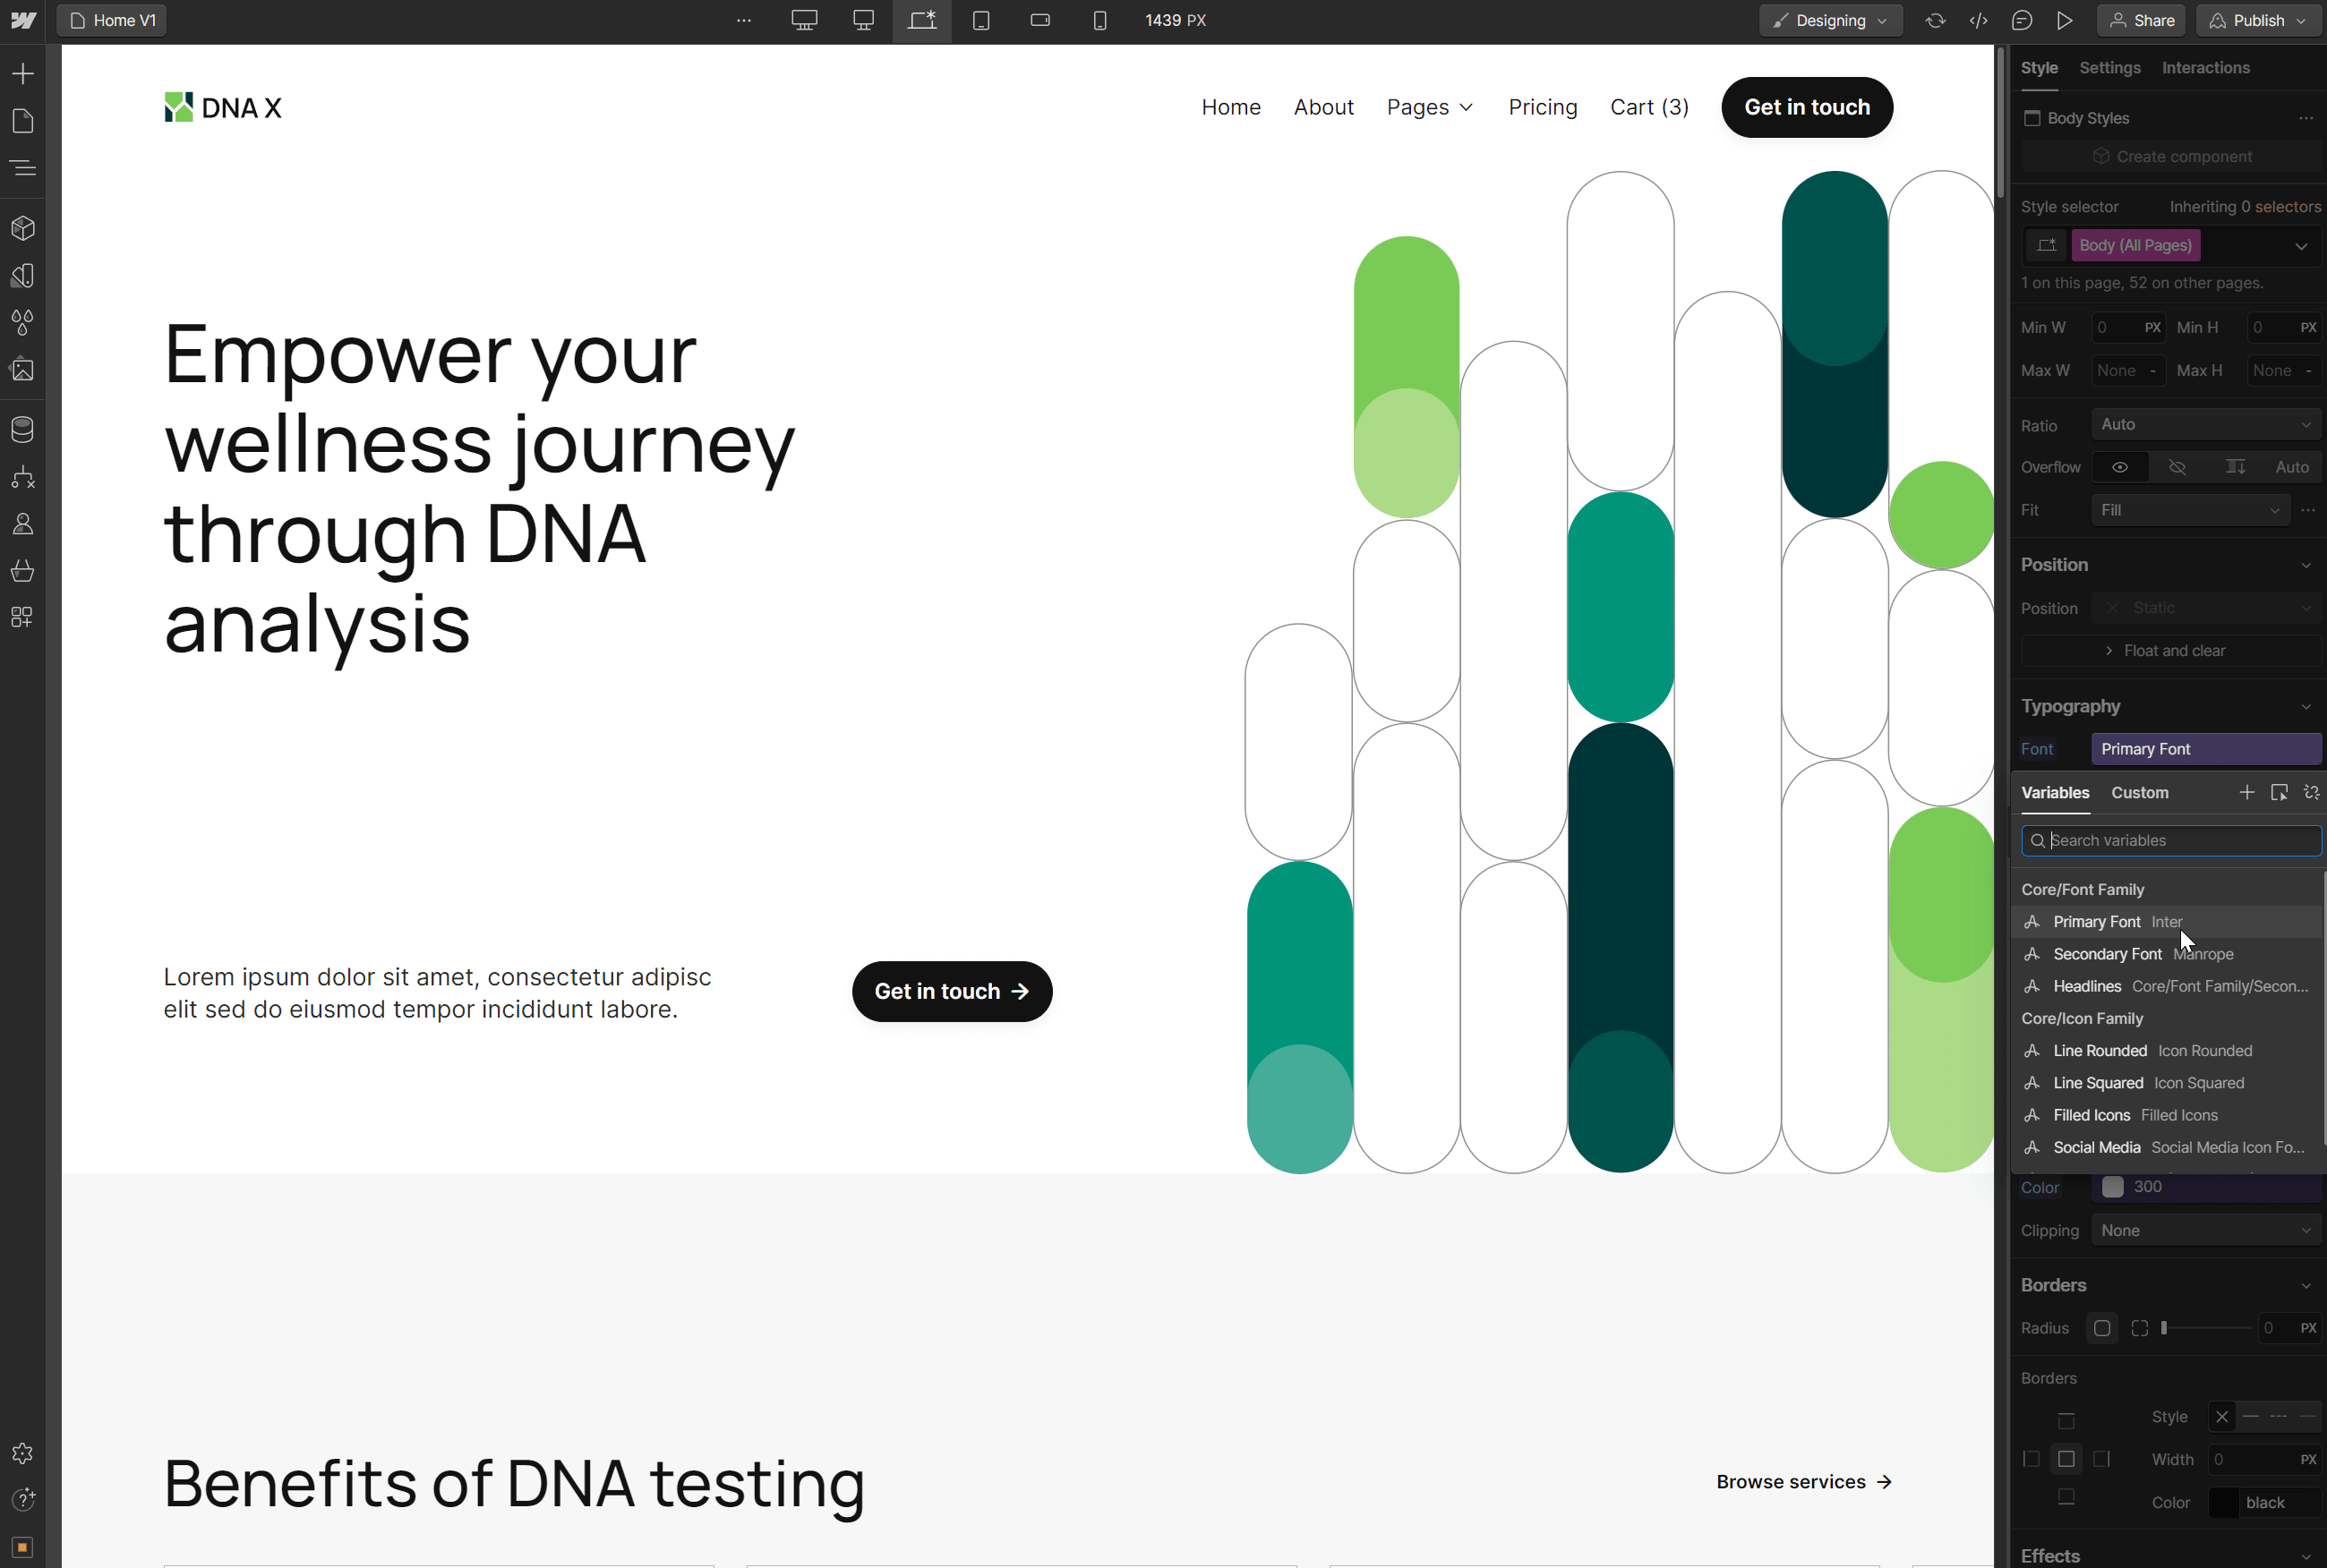Switch to the Interactions tab
The width and height of the screenshot is (2327, 1568).
pos(2206,68)
